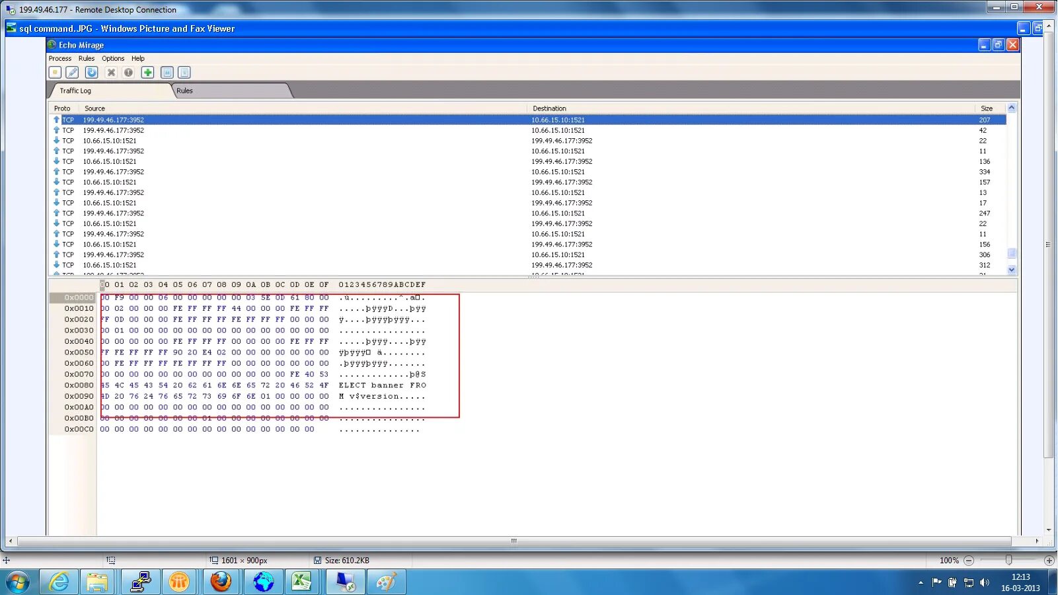Click the grey X delete icon in Echo Mirage toolbar
This screenshot has width=1058, height=595.
point(111,72)
